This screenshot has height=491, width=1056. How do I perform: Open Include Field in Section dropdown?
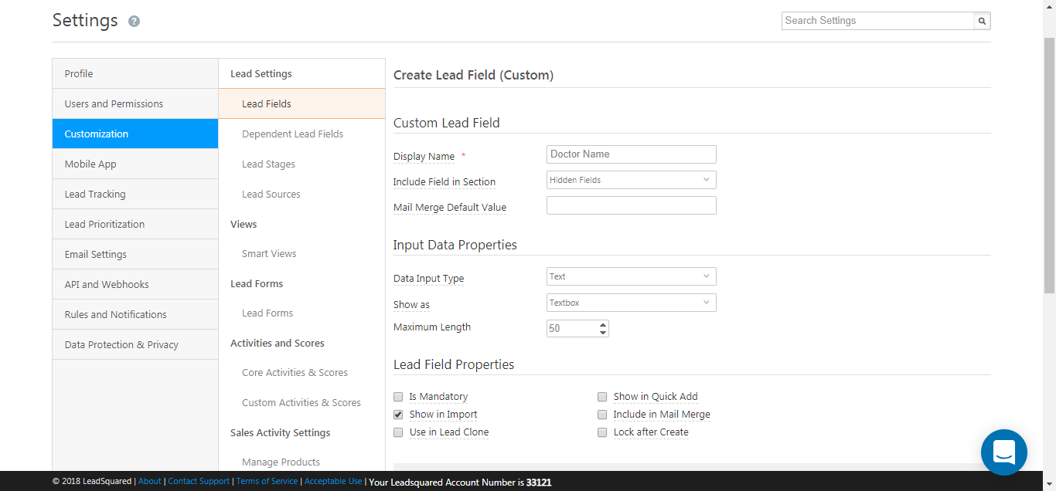click(631, 180)
